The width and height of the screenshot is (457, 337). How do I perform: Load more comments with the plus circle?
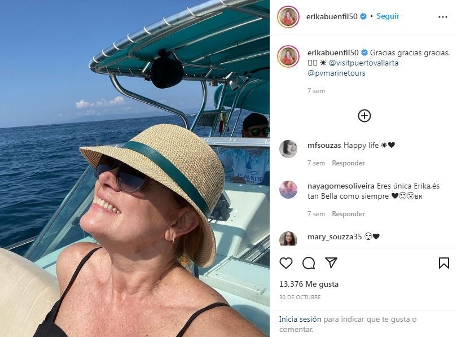point(364,116)
